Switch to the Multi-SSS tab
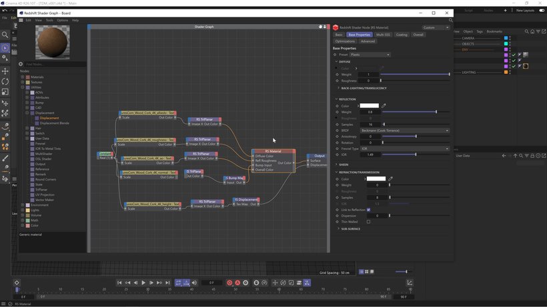This screenshot has width=547, height=307. point(383,35)
